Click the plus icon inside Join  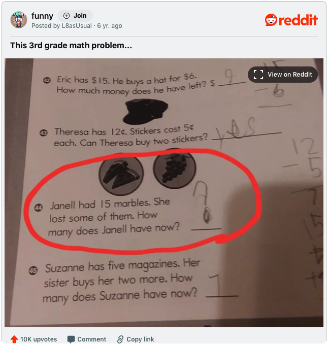67,16
